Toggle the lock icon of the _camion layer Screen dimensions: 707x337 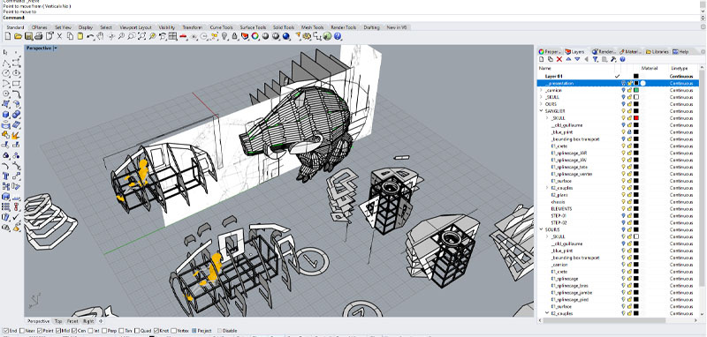tap(629, 91)
